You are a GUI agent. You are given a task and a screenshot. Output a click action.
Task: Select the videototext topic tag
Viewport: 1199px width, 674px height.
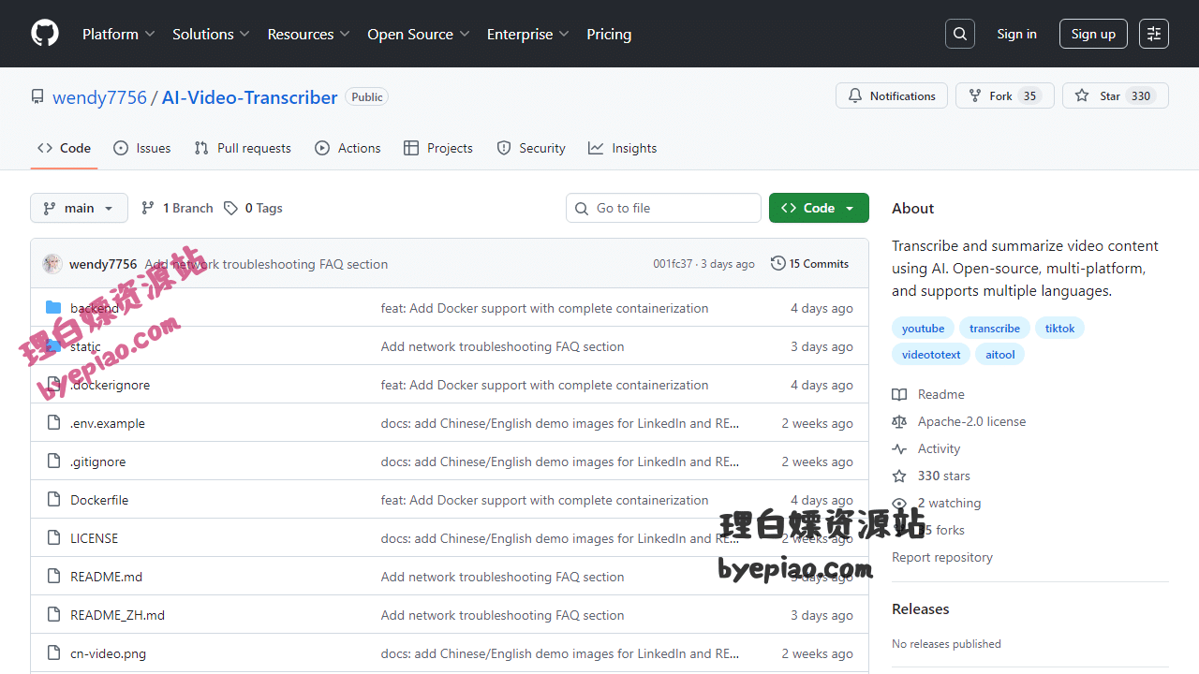[931, 355]
